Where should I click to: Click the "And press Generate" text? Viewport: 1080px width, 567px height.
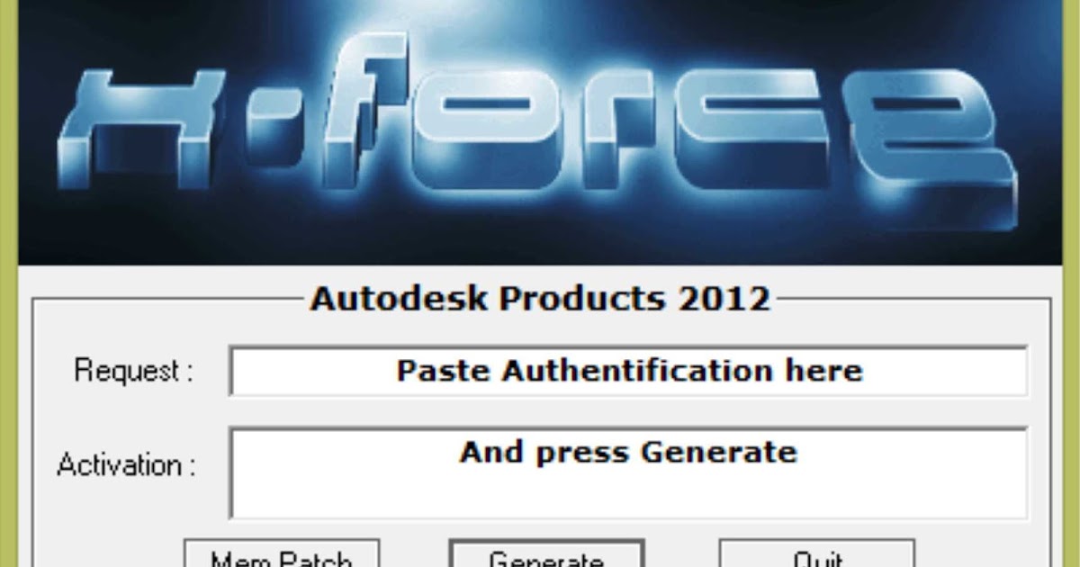point(628,451)
